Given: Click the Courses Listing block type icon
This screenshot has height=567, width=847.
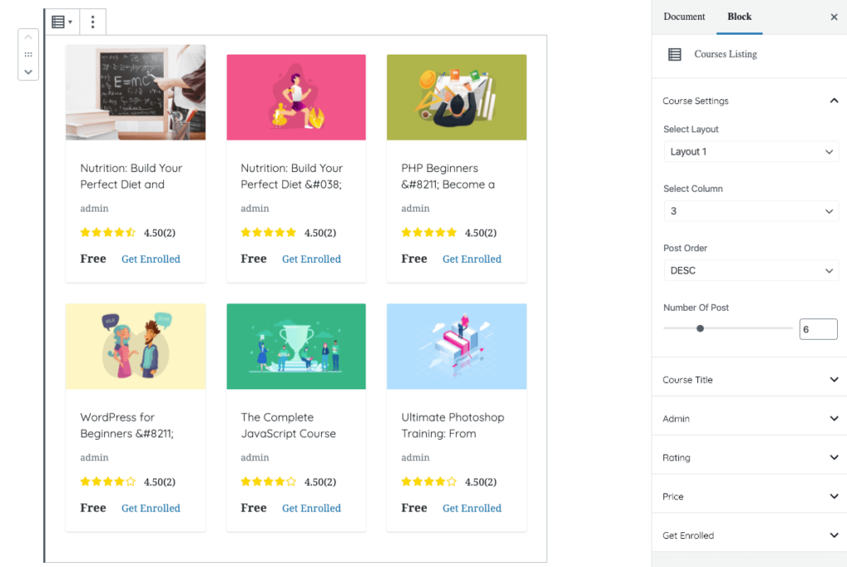Looking at the screenshot, I should 57,21.
